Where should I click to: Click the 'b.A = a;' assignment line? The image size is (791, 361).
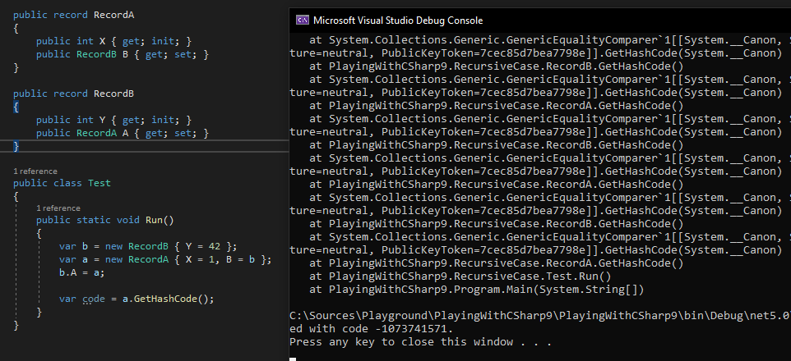click(x=81, y=272)
